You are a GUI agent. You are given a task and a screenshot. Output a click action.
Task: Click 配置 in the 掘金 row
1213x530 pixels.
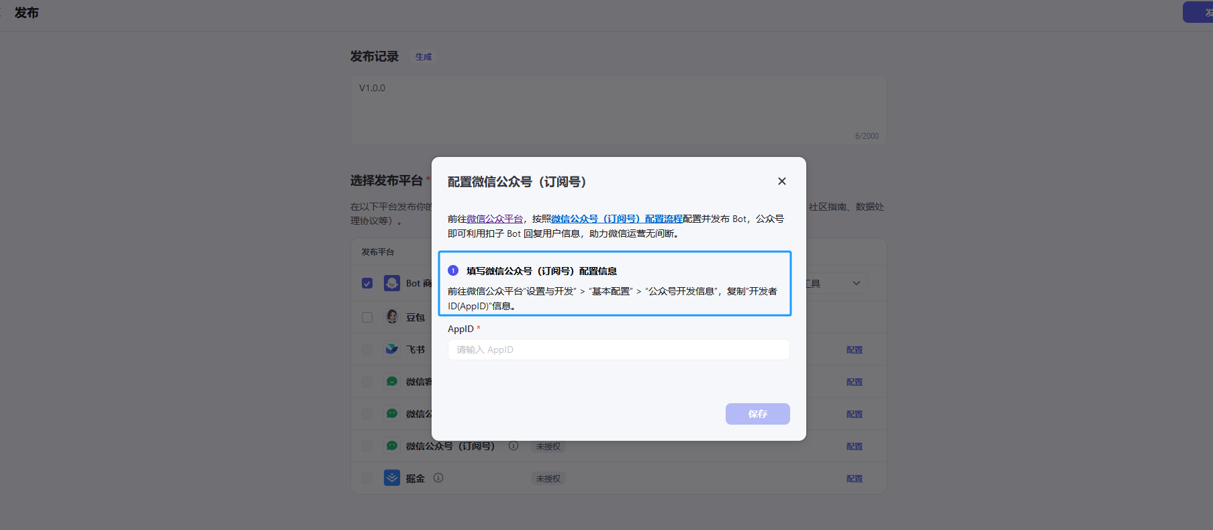854,478
